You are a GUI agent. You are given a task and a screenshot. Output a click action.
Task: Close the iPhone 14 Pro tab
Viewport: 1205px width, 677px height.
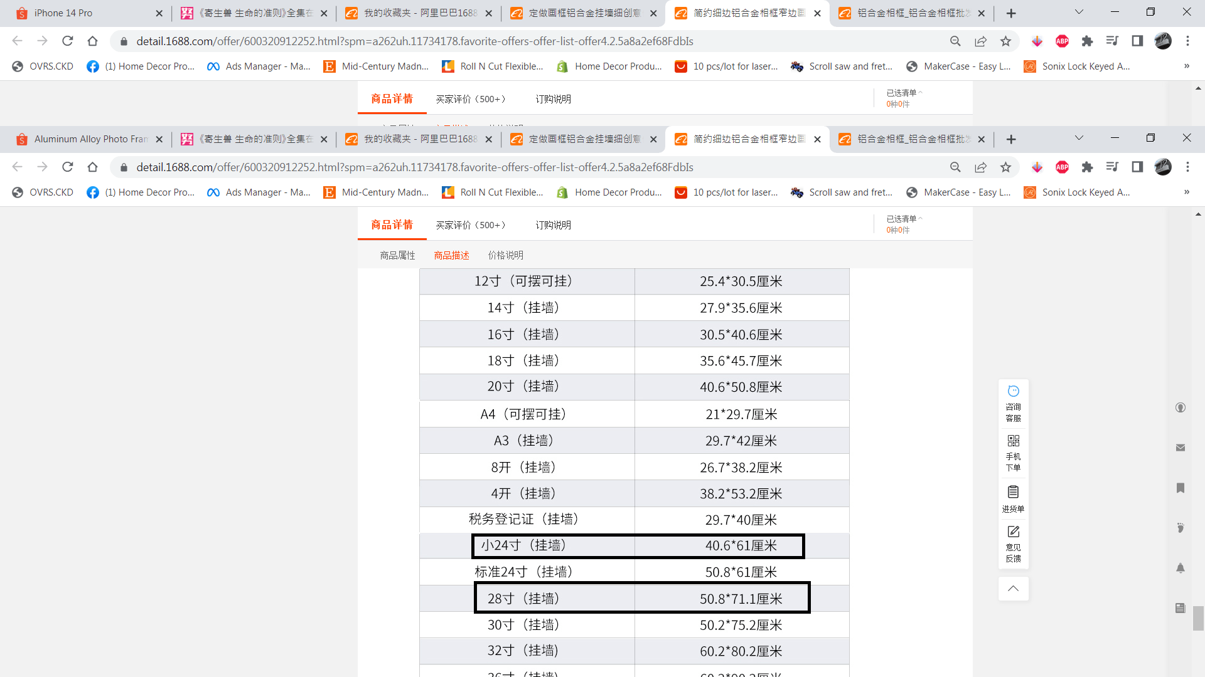(159, 13)
